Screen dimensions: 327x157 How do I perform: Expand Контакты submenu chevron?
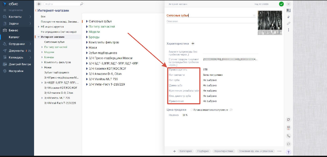pyautogui.click(x=30, y=17)
